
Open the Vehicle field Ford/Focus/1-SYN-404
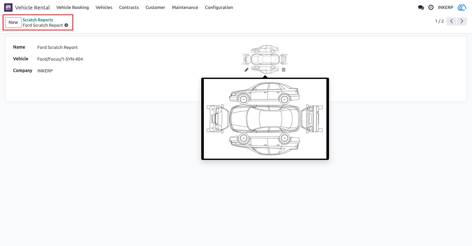click(x=60, y=59)
